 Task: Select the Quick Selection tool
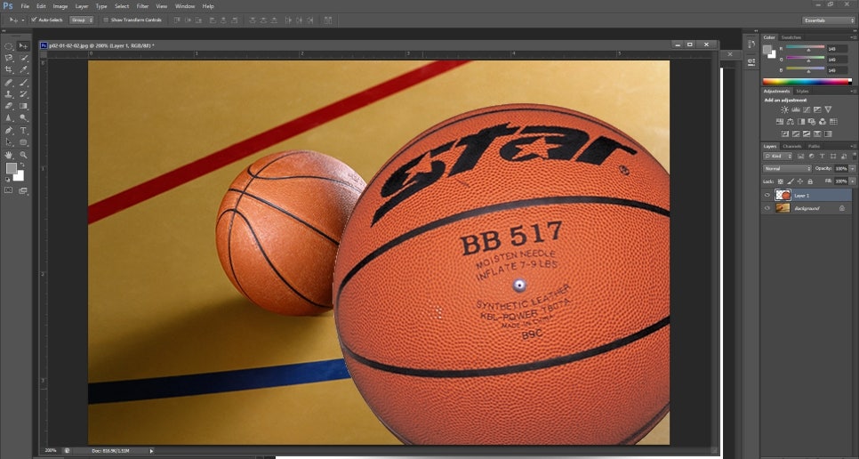pos(23,58)
